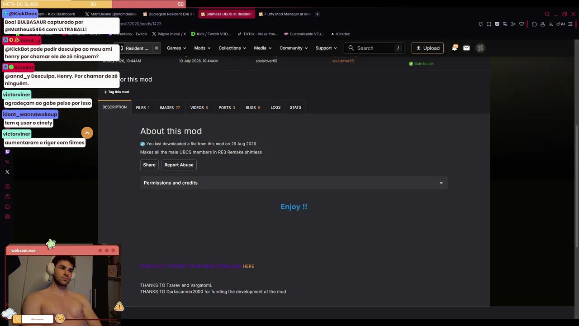Open the TikTok bookmark

pyautogui.click(x=257, y=34)
